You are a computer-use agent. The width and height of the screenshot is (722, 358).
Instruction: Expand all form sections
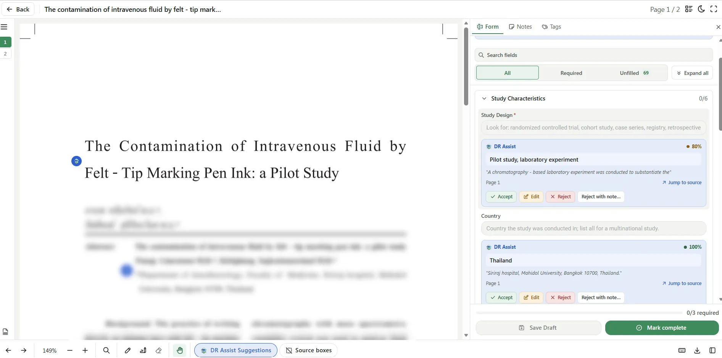[692, 73]
